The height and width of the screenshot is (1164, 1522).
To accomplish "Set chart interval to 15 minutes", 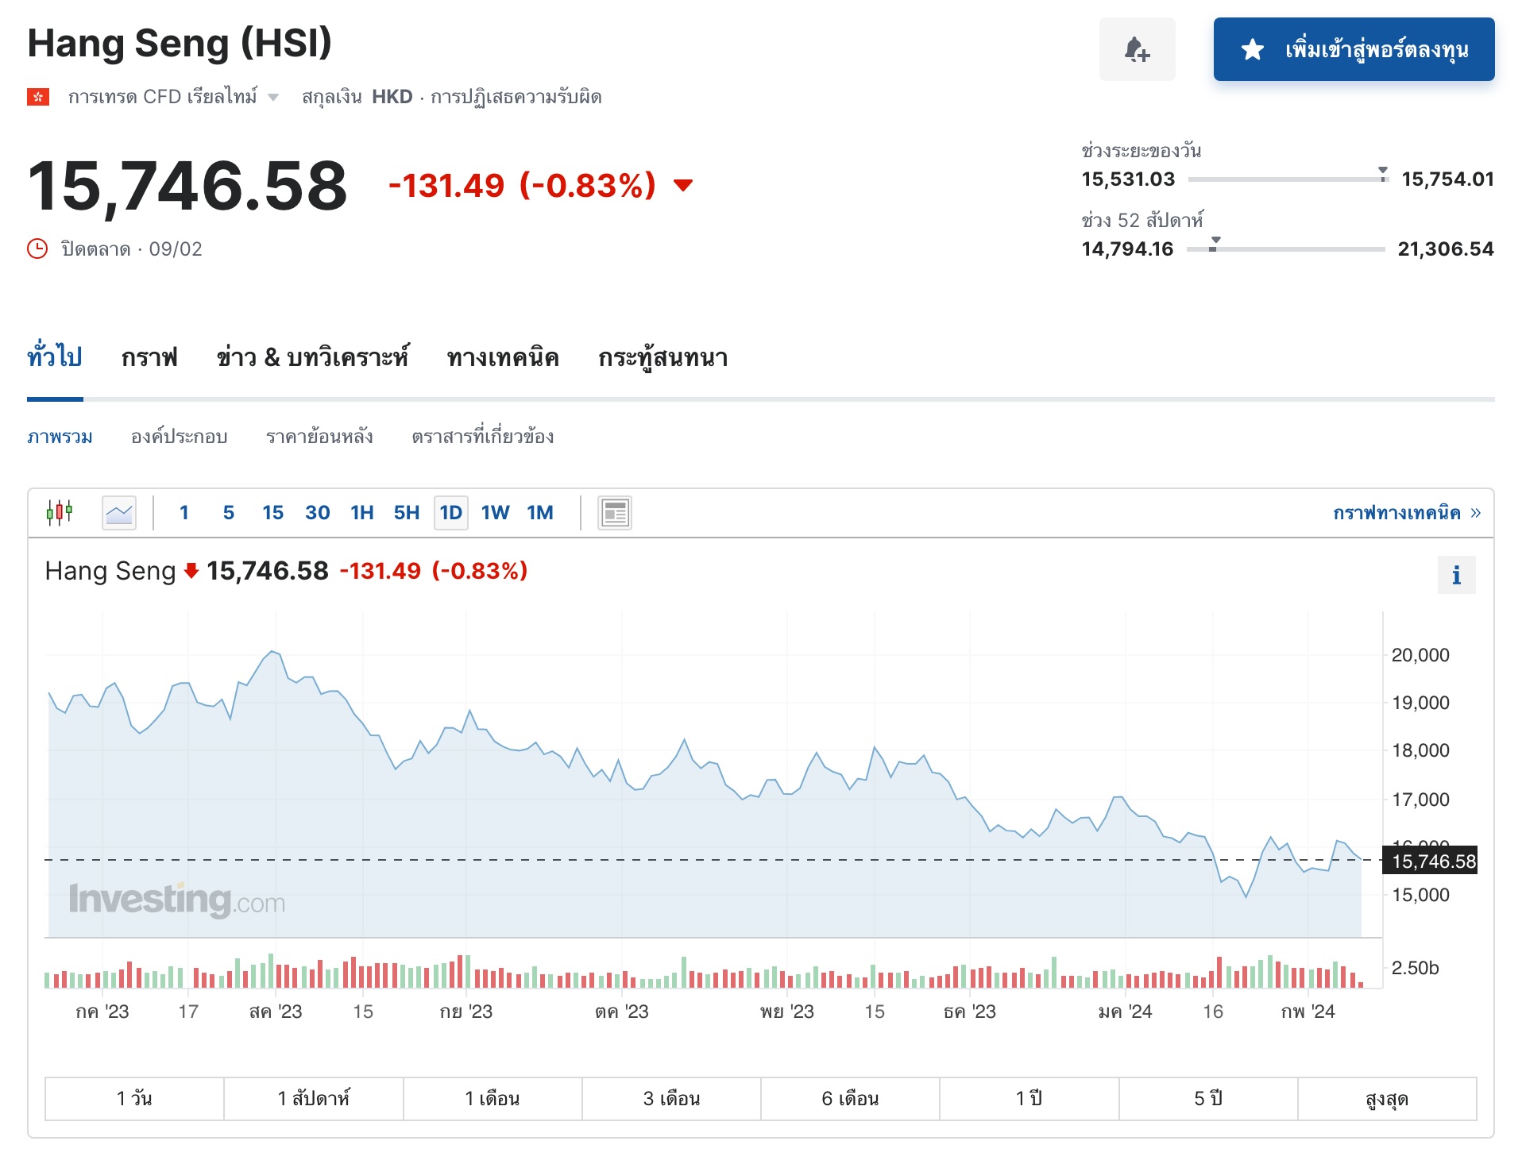I will pyautogui.click(x=272, y=513).
